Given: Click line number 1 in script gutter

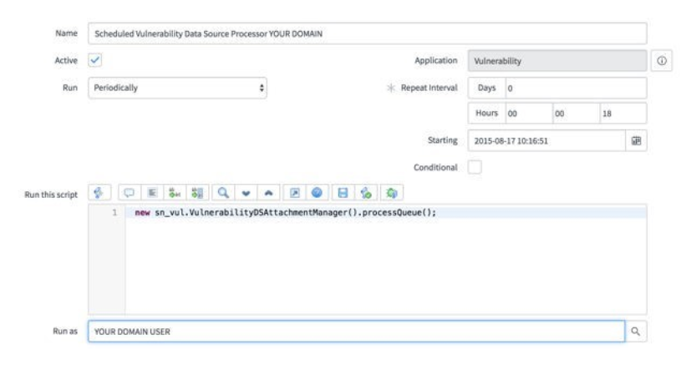Looking at the screenshot, I should [x=114, y=212].
